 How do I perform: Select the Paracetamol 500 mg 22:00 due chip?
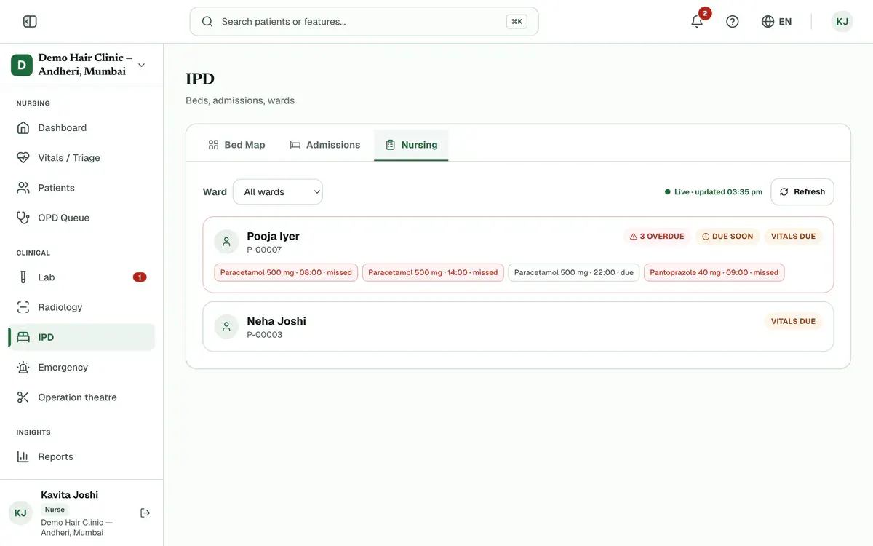point(574,273)
